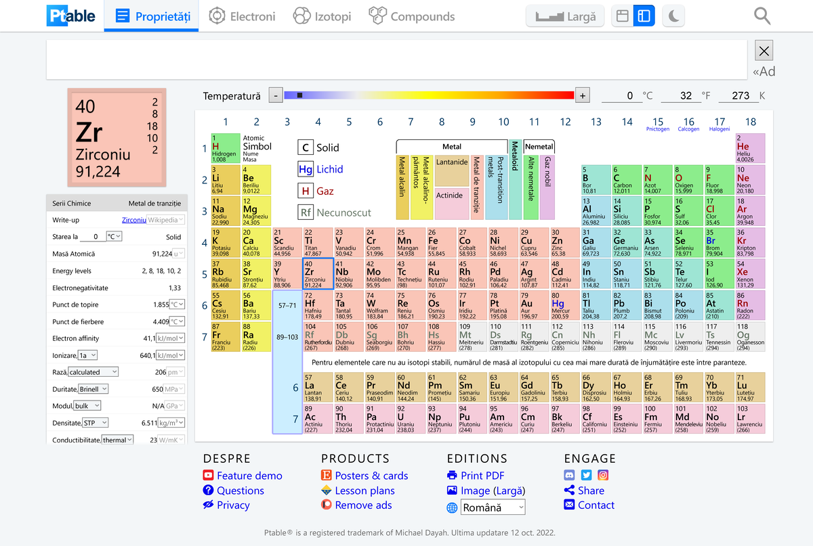
Task: Click the Fahrenheit temperature field
Action: point(680,95)
